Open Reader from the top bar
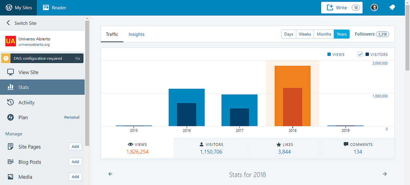This screenshot has height=185, width=410. pyautogui.click(x=54, y=8)
